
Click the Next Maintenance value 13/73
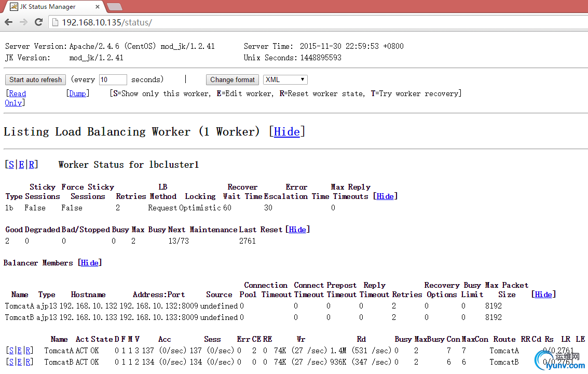179,241
